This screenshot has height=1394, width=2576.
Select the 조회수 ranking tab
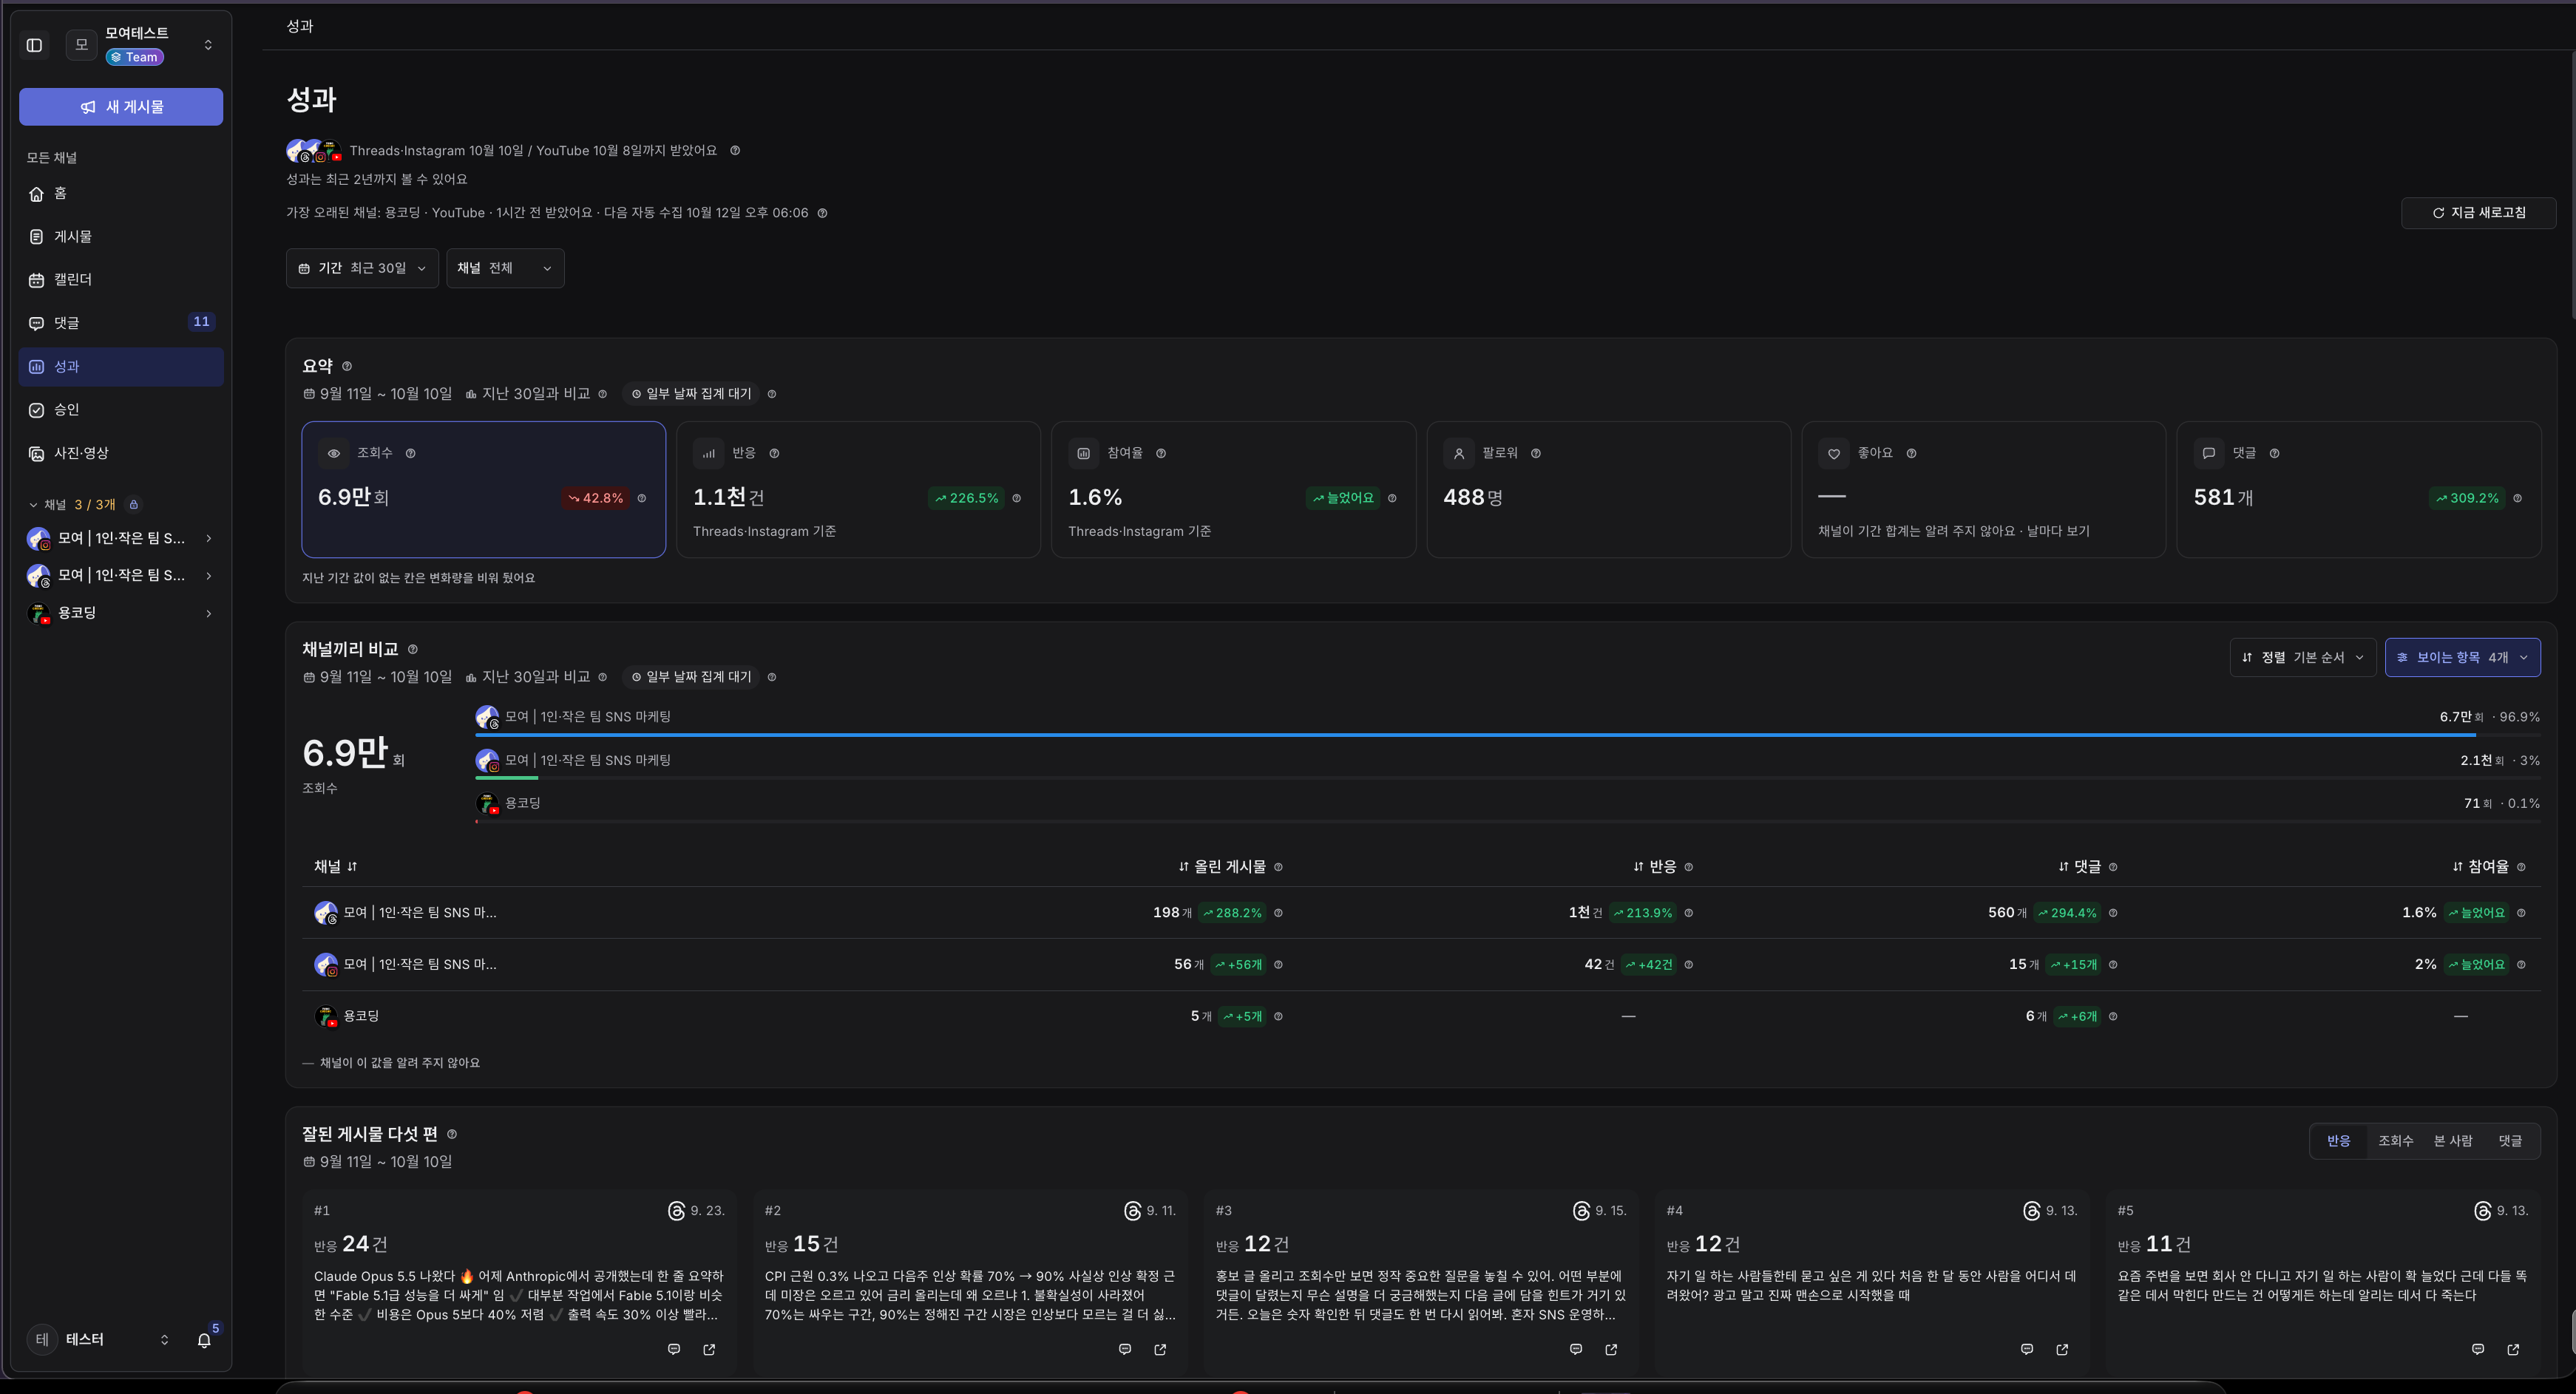click(2395, 1141)
